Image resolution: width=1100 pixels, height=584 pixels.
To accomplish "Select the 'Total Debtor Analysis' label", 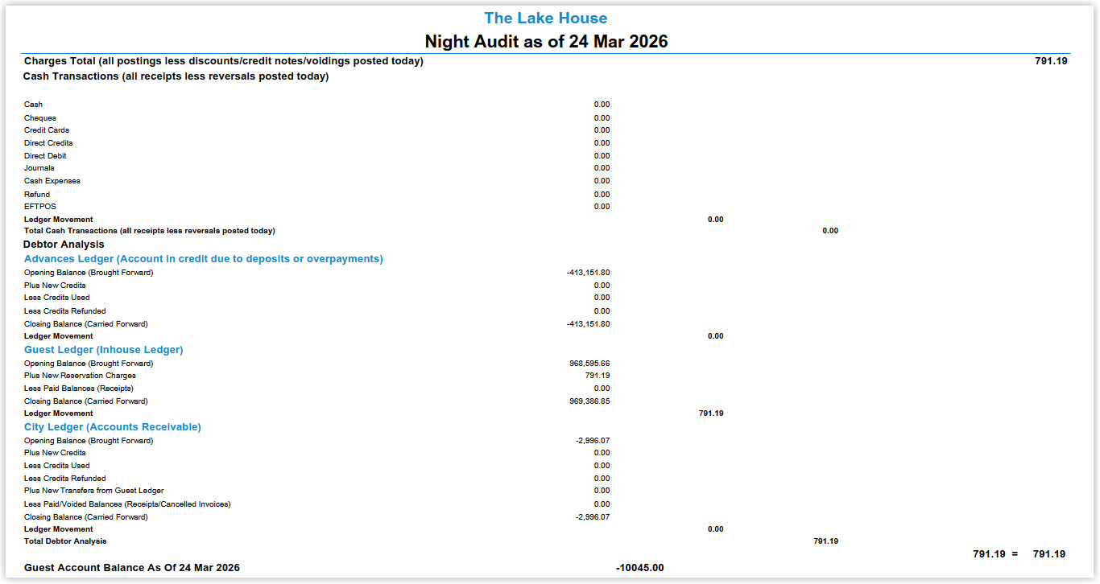I will pyautogui.click(x=65, y=541).
